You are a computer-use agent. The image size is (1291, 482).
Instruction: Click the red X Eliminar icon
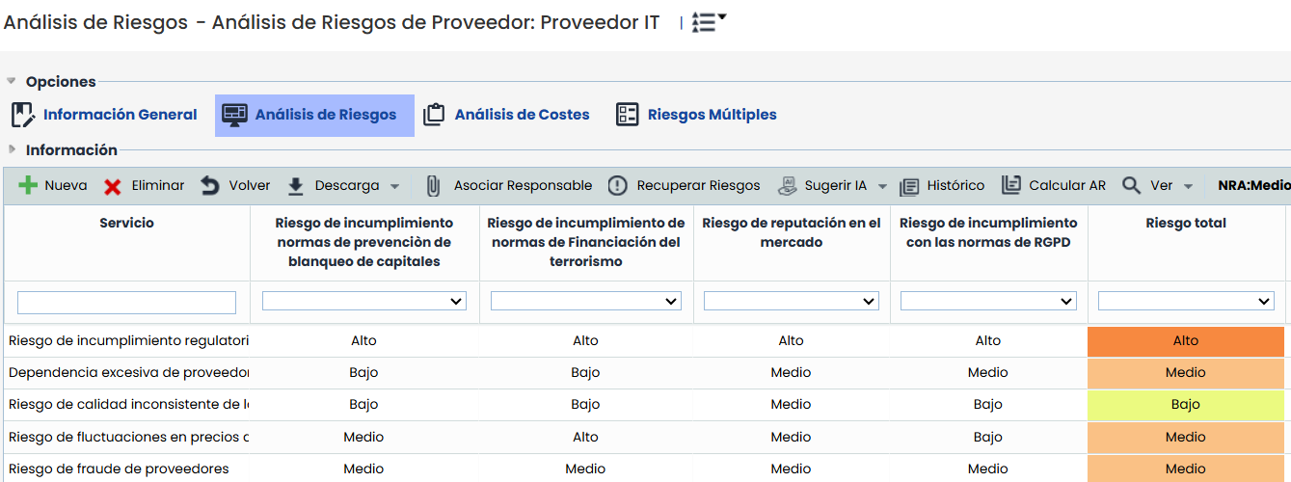[113, 186]
